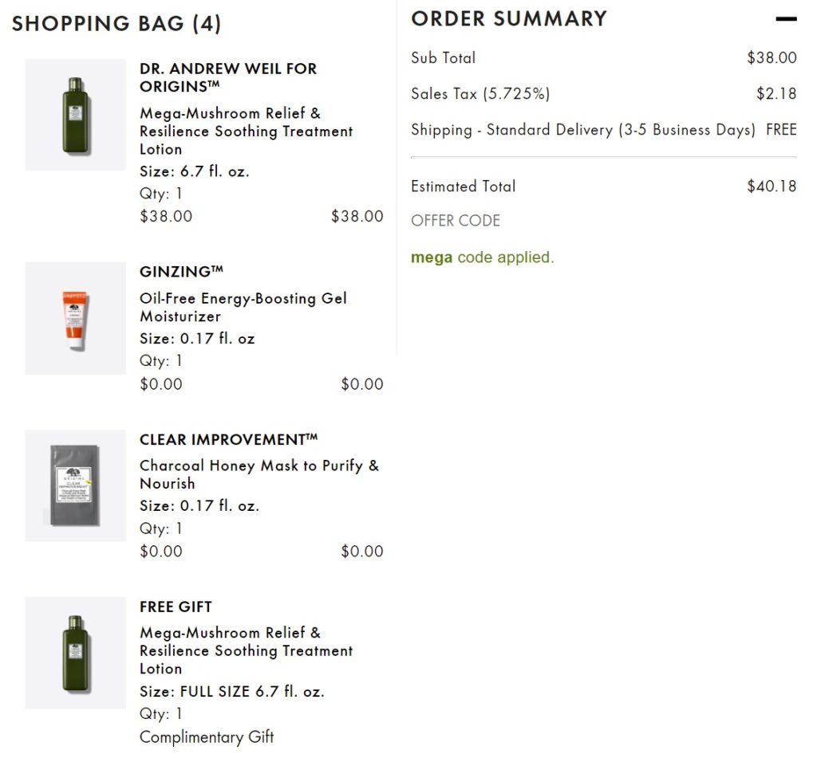Open the GinZing gel moisturizer thumbnail
This screenshot has height=762, width=817.
(76, 318)
